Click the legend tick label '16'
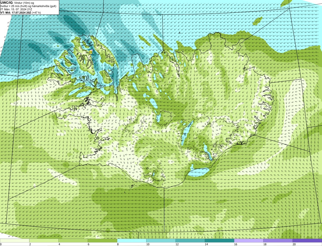Image resolution: width=322 pixels, height=246 pixels. pyautogui.click(x=235, y=244)
